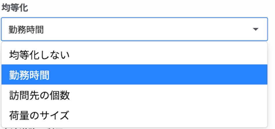The height and width of the screenshot is (129, 275).
Task: Choose the last list item 荷量のサイズ
Action: pos(39,115)
